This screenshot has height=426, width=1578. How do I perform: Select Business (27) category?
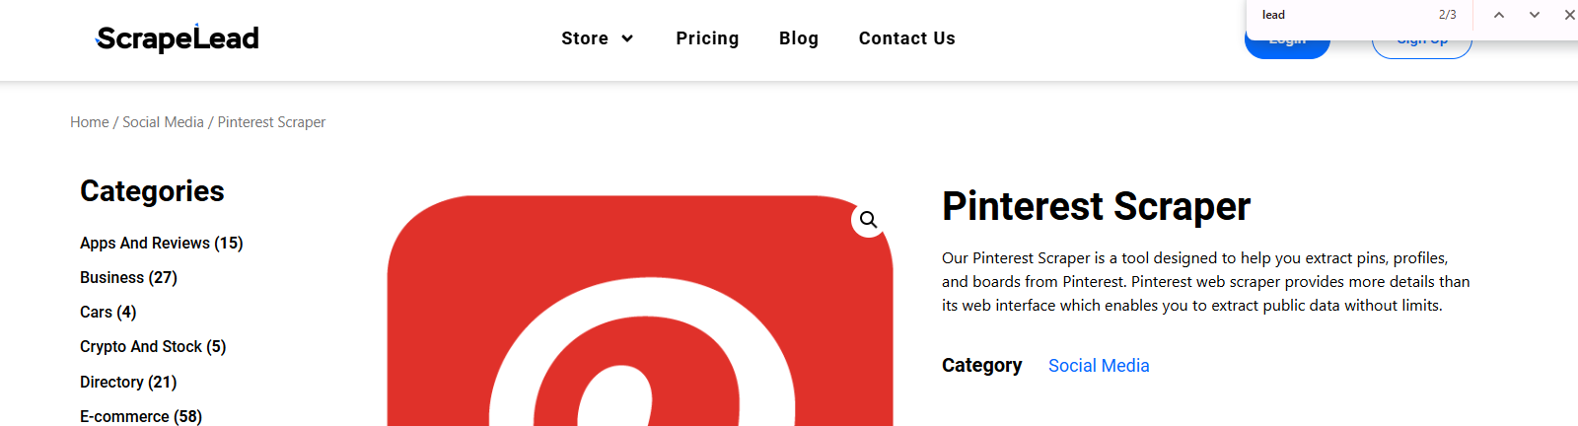[x=128, y=278]
